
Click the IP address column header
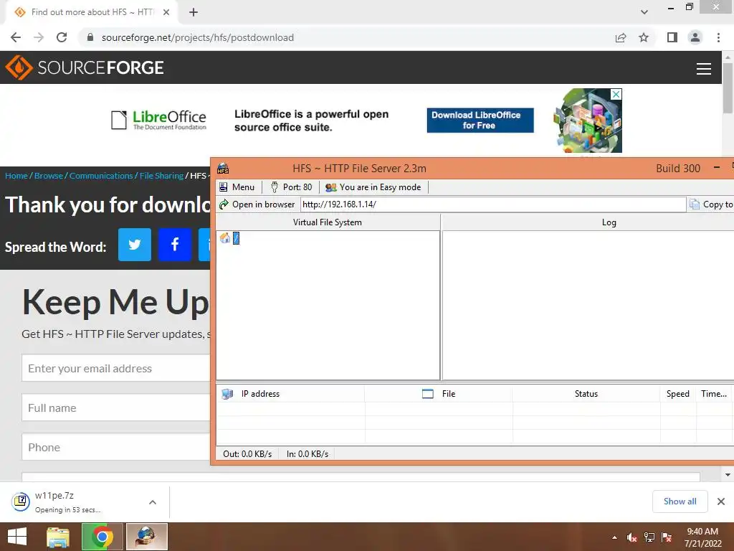[290, 394]
